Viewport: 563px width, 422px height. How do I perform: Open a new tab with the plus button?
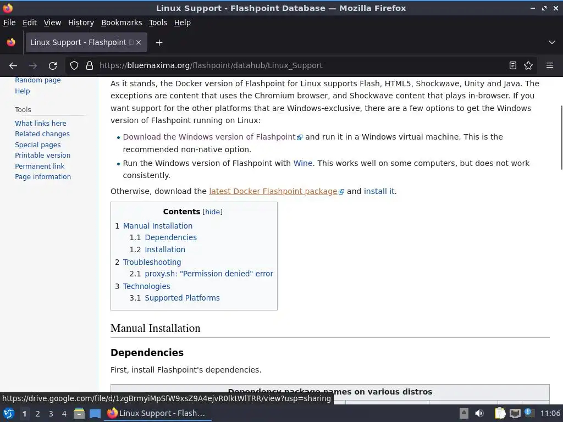(159, 43)
